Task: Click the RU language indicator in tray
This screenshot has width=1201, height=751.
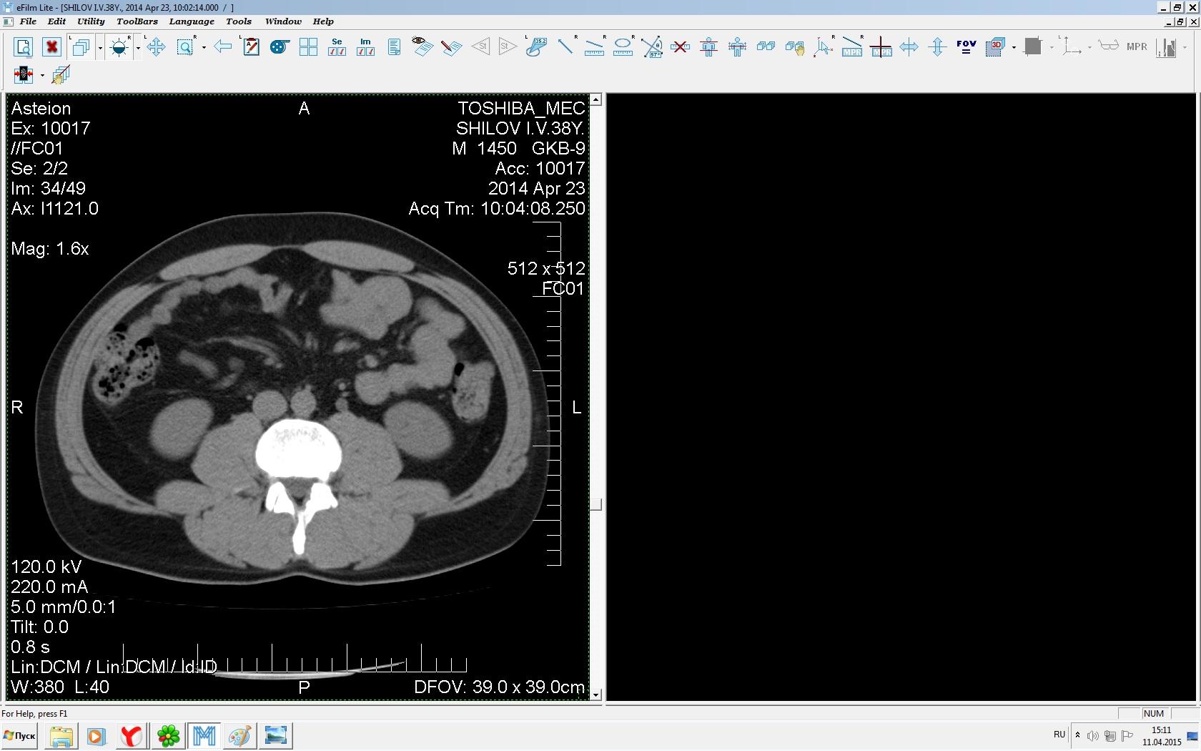Action: pyautogui.click(x=1059, y=735)
